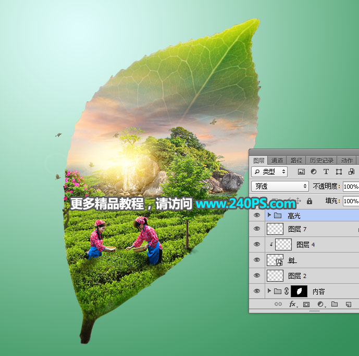Hide layer 图层 7
This screenshot has width=359, height=356.
[x=257, y=229]
